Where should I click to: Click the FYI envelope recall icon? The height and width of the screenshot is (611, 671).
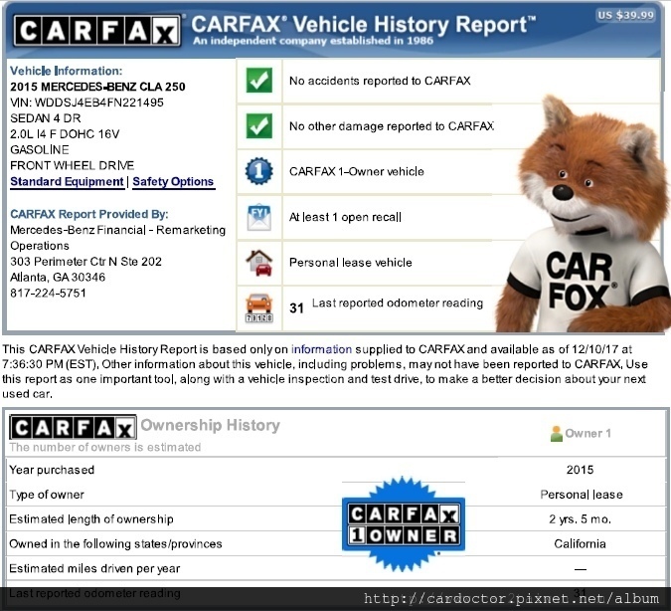coord(258,217)
